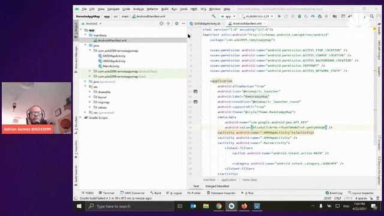The image size is (384, 216).
Task: Open the Terminal tool window
Action: pyautogui.click(x=107, y=193)
